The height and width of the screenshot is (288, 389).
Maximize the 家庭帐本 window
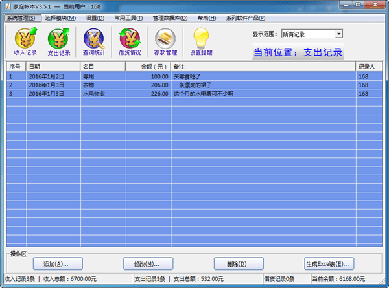pos(359,5)
